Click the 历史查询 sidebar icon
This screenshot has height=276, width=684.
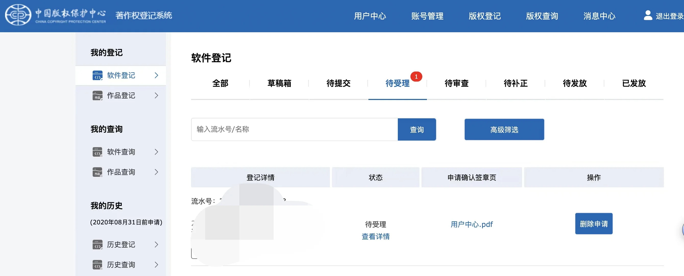click(97, 264)
